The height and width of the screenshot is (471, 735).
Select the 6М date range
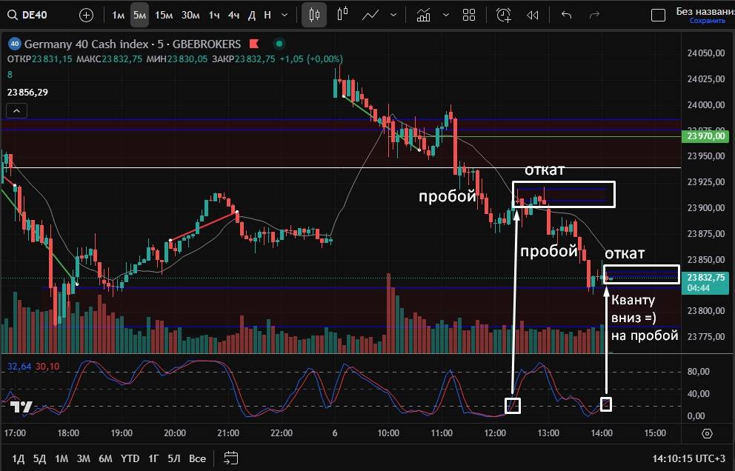[x=105, y=458]
